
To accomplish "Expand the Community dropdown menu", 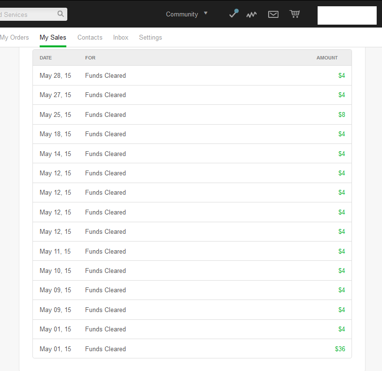I will tap(182, 14).
